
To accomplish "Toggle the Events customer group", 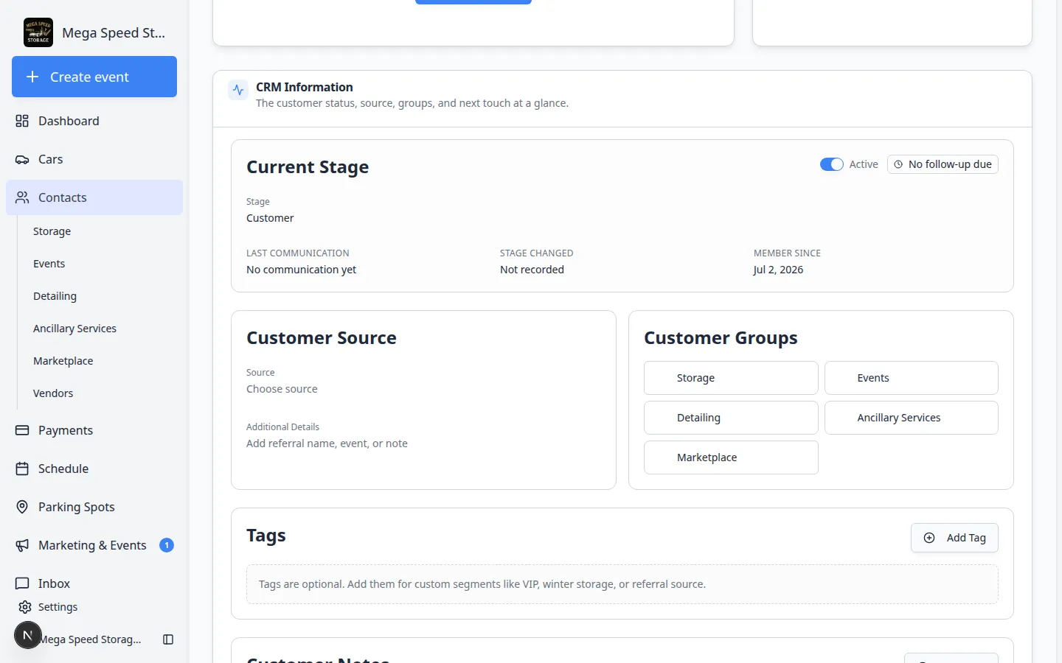I will pyautogui.click(x=911, y=378).
